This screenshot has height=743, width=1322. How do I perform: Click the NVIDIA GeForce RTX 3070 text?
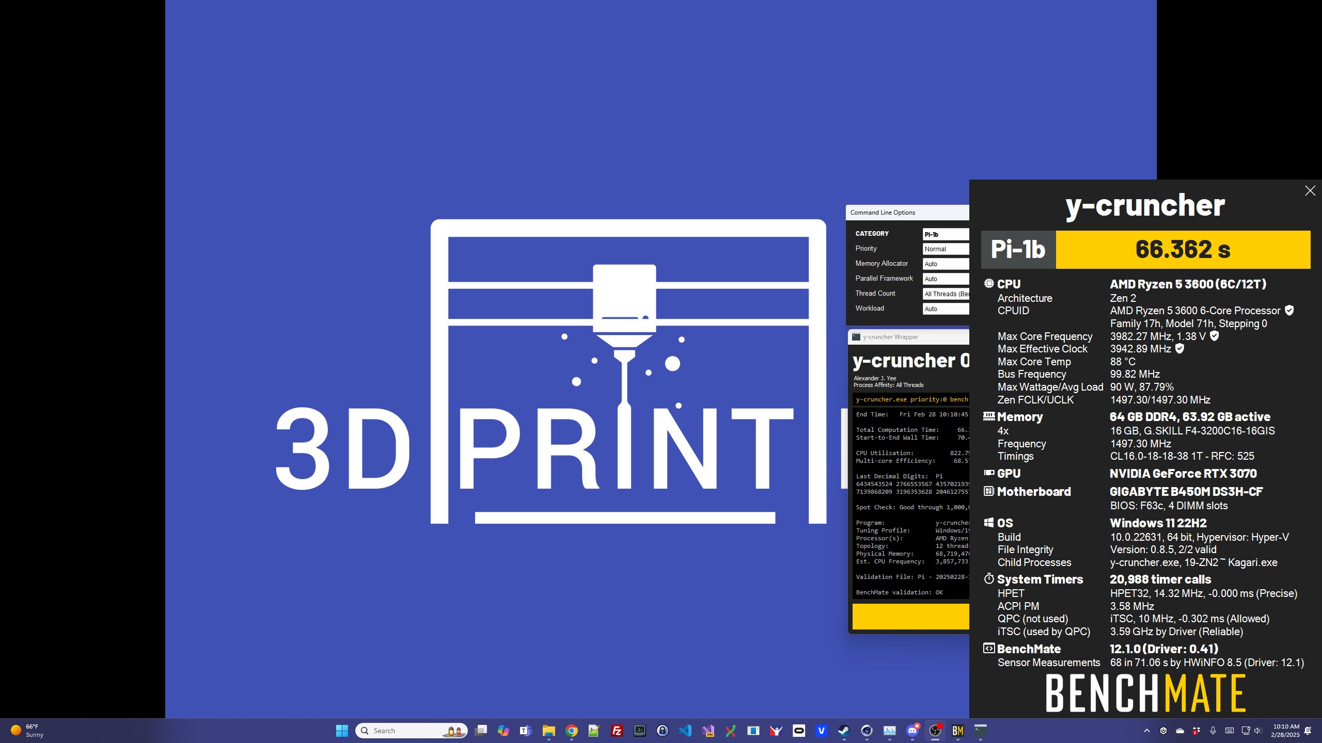click(x=1183, y=474)
